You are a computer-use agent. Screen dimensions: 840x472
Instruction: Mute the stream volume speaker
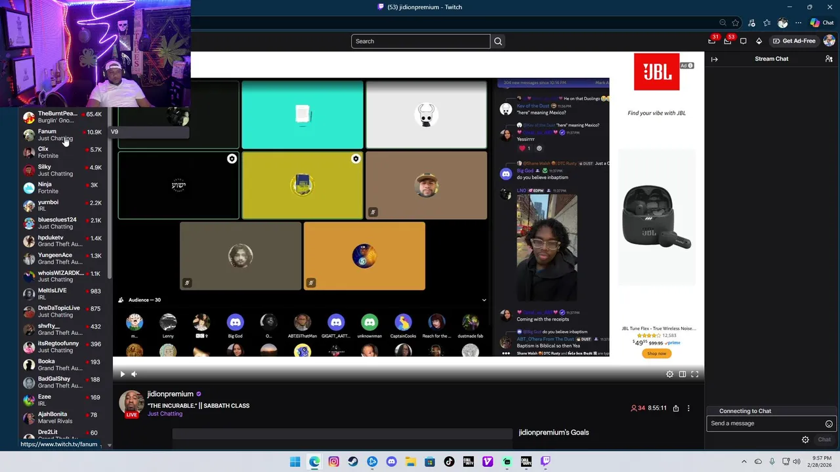[x=134, y=374]
